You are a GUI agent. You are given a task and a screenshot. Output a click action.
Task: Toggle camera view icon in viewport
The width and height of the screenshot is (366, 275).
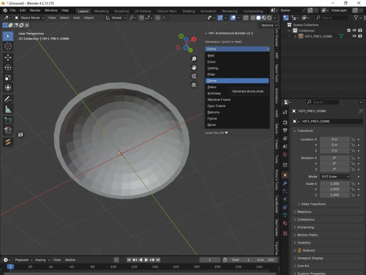(194, 76)
